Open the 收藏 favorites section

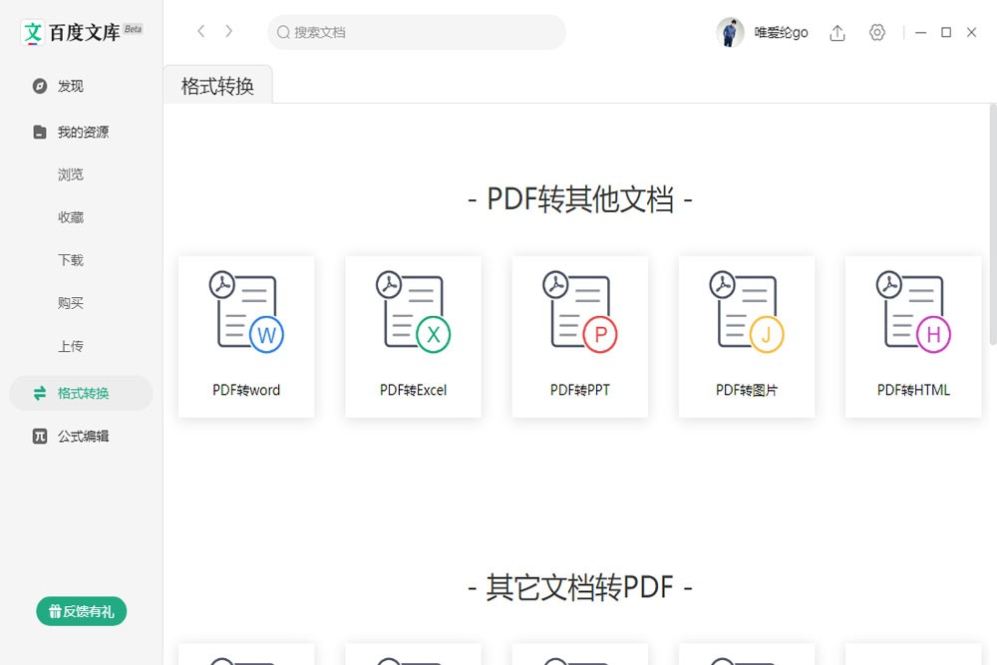tap(71, 216)
